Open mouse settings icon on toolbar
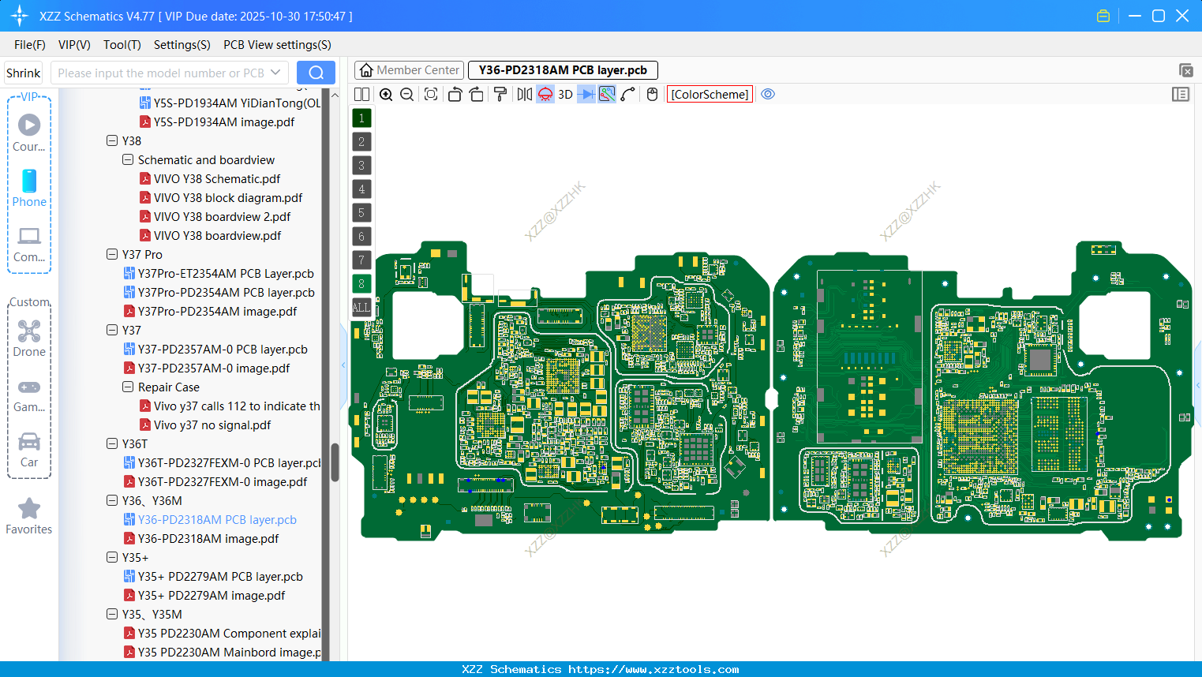Screen dimensions: 1202x677 652,94
